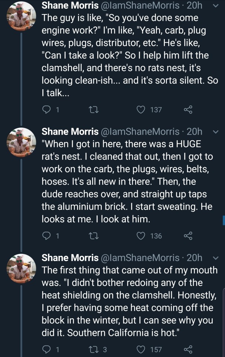The image size is (225, 357).
Task: Open options chevron on second tweet
Action: [x=217, y=132]
